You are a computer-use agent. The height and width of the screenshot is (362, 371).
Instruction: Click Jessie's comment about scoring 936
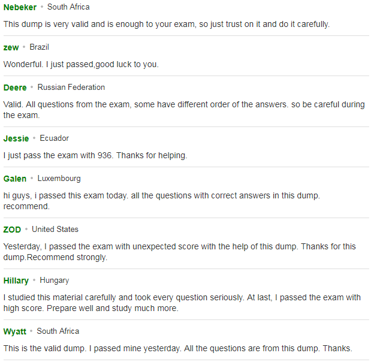pos(95,155)
